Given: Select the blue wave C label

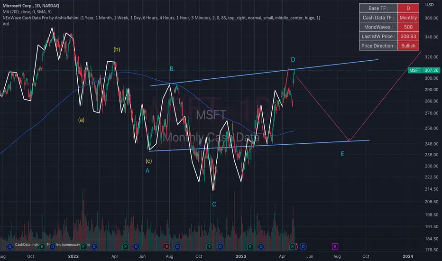Looking at the screenshot, I should (x=214, y=204).
